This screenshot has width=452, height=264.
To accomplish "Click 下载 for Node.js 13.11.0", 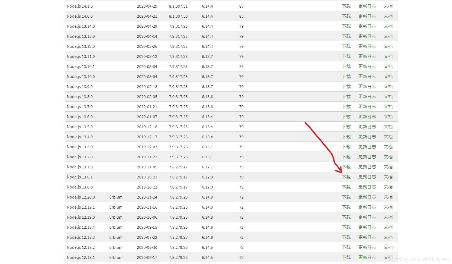I will 346,56.
